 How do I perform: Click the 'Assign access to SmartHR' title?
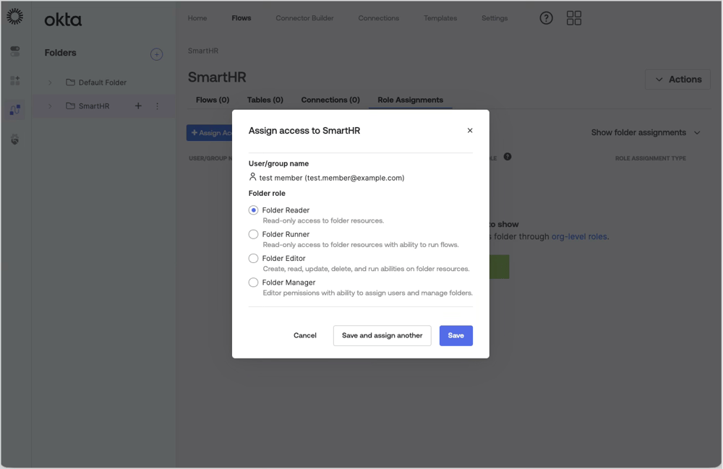click(304, 131)
